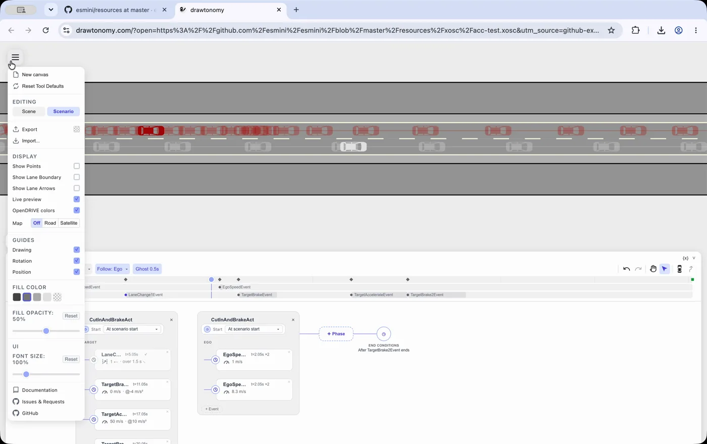The height and width of the screenshot is (444, 707).
Task: Switch to esmini/resources GitHub browser tab
Action: point(116,10)
